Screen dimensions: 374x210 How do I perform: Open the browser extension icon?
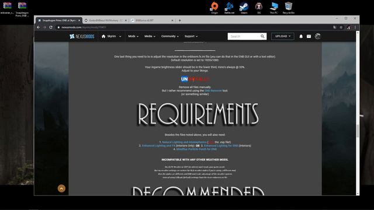pos(348,27)
